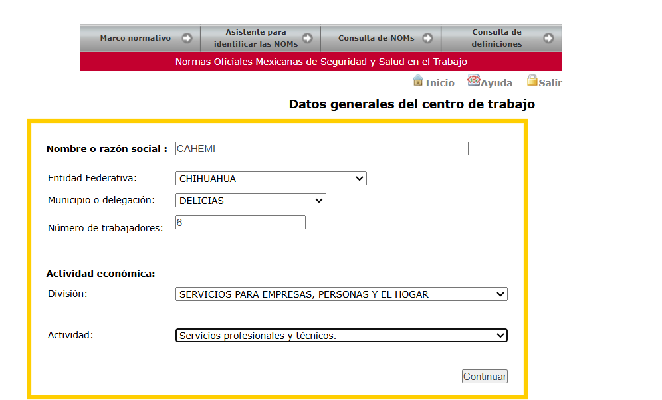Click arrow icon next to Consulta de definiciones
This screenshot has height=400, width=662.
548,38
